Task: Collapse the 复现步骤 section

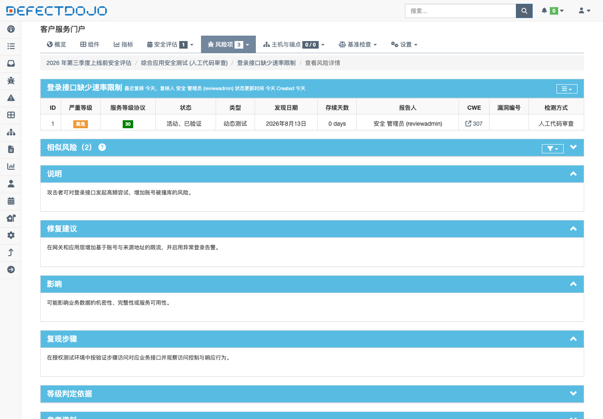Action: 573,339
